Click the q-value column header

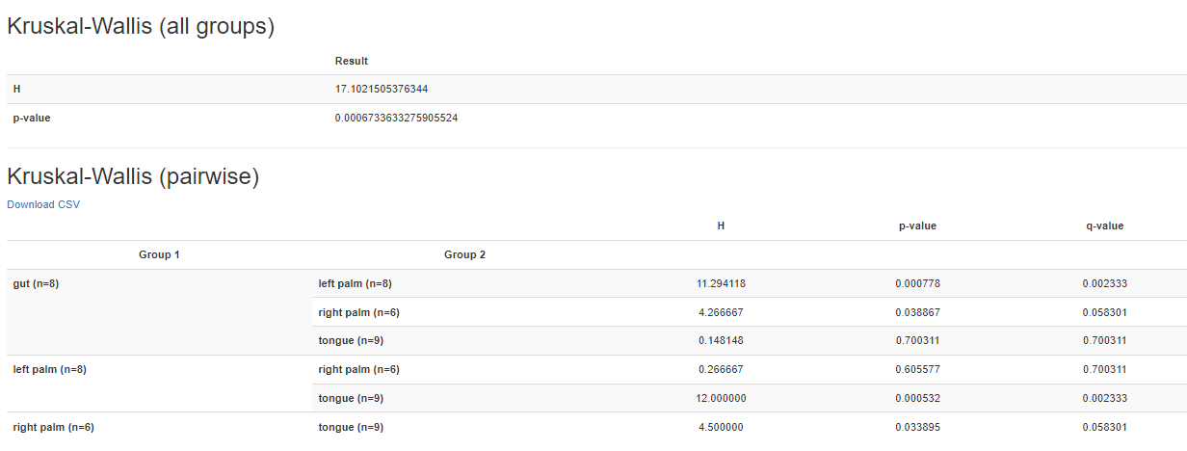[x=1103, y=225]
